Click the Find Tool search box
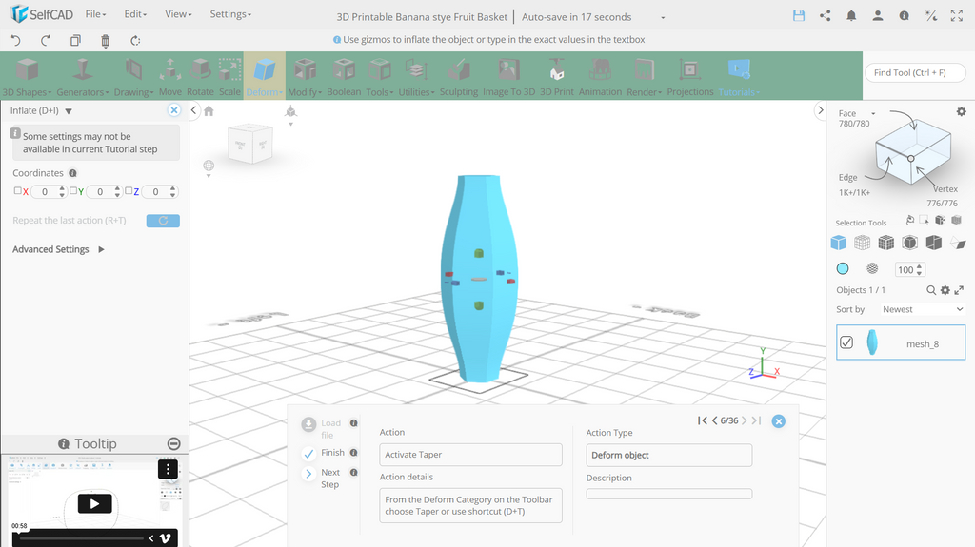975x547 pixels. (x=915, y=72)
